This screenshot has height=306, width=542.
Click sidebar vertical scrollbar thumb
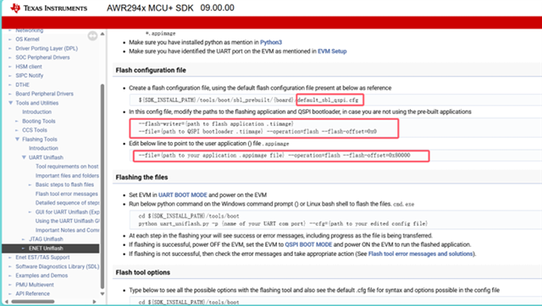102,186
